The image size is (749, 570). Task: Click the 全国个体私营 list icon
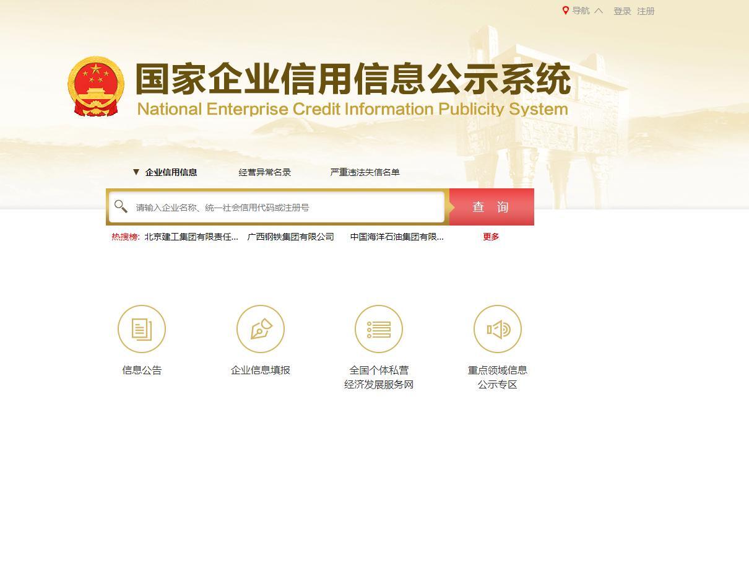coord(379,329)
